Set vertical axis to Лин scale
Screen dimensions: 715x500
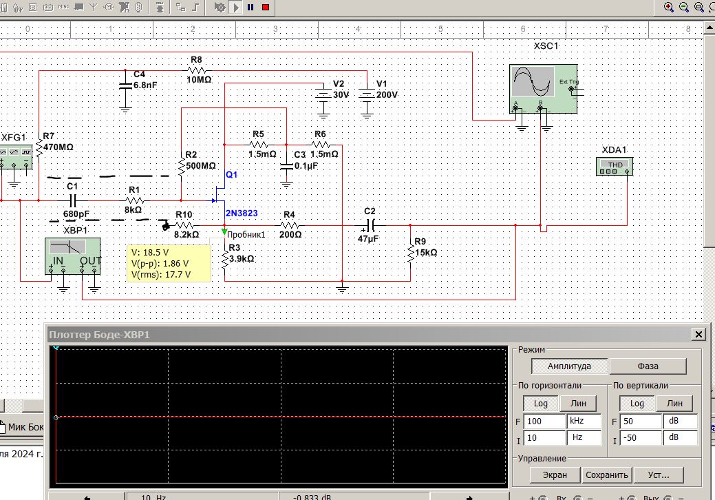coord(675,403)
